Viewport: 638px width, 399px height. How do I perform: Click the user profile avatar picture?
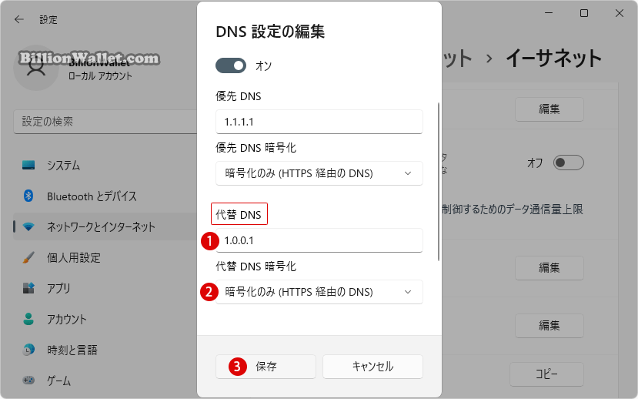[x=36, y=68]
